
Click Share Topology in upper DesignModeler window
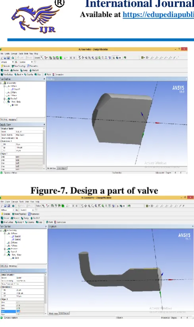click(19, 66)
